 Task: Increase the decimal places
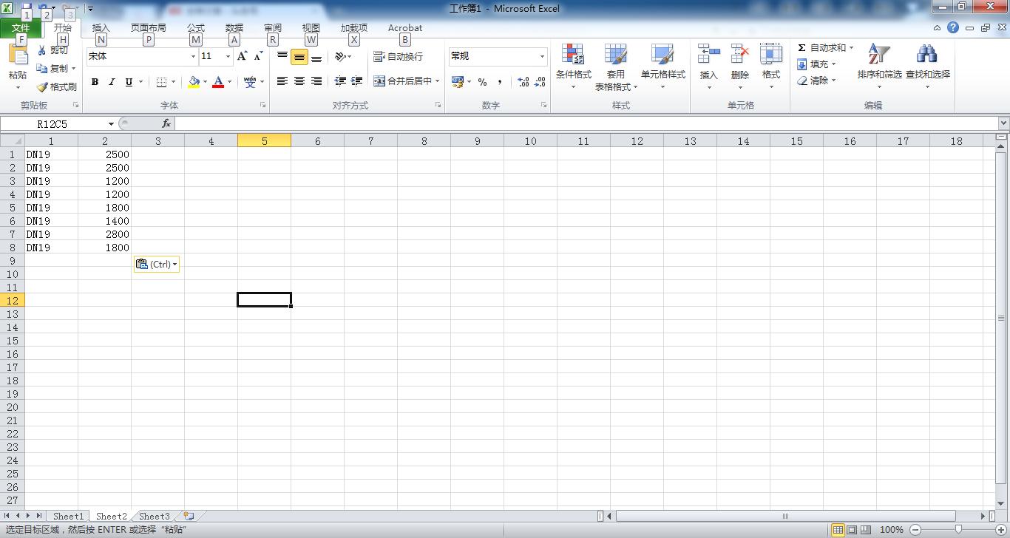coord(523,82)
